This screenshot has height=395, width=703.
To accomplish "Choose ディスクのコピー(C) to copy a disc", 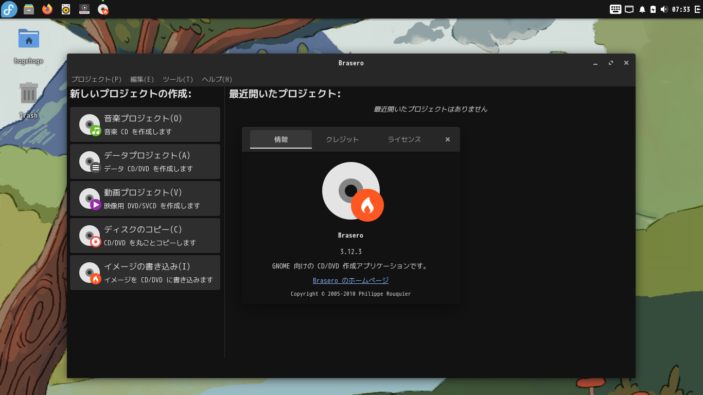I will (x=145, y=236).
